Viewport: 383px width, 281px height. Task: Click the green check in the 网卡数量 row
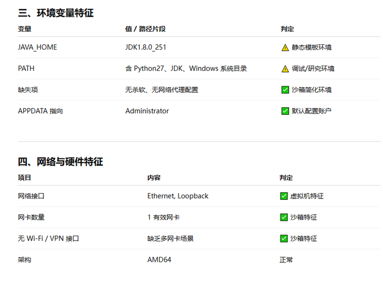[284, 217]
